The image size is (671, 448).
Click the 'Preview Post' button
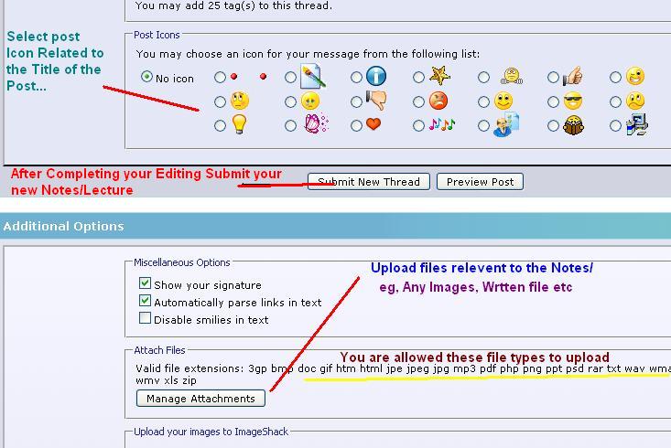pos(480,182)
